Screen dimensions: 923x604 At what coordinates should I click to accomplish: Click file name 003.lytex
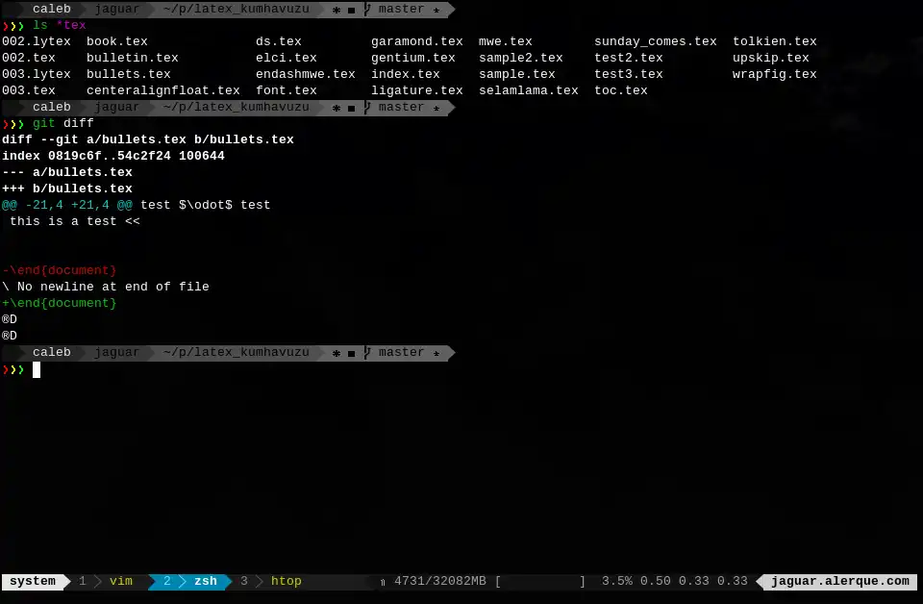tap(37, 74)
